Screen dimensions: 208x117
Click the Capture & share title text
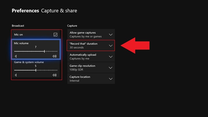pos(59,11)
